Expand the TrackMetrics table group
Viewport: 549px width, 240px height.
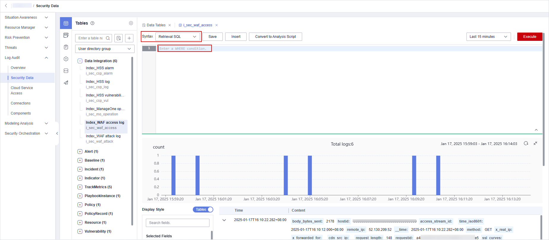(80, 187)
